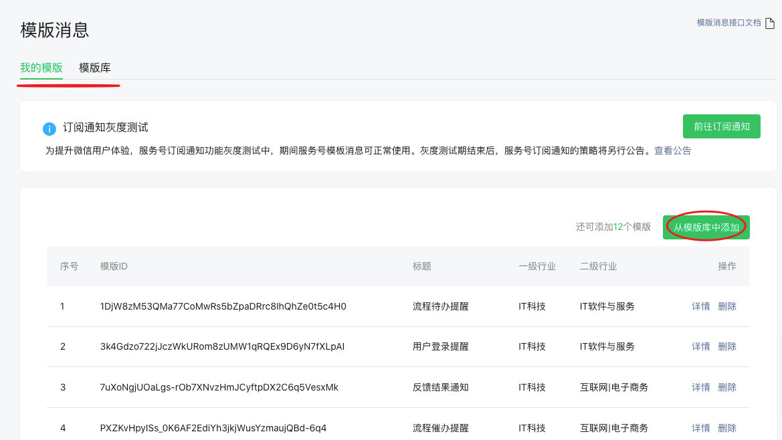Delete the 用户登录提醒 template

[x=726, y=347]
